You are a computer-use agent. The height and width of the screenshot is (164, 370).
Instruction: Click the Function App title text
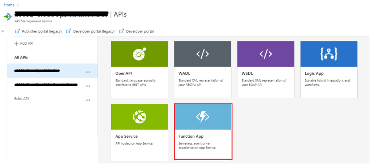(x=191, y=137)
